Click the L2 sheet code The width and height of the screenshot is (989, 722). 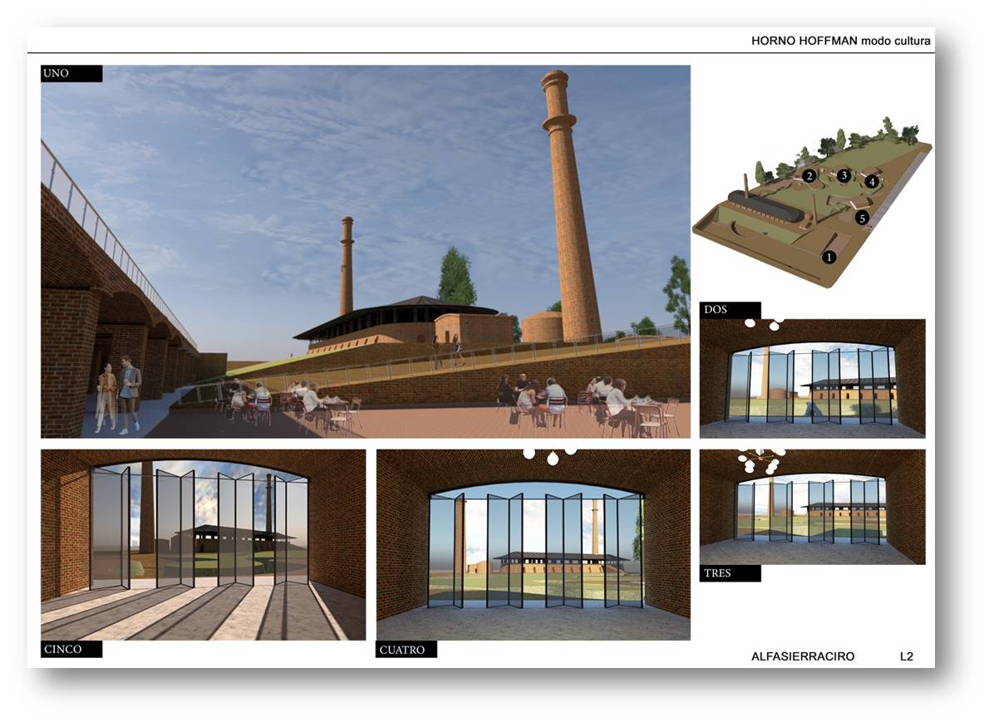pyautogui.click(x=907, y=656)
